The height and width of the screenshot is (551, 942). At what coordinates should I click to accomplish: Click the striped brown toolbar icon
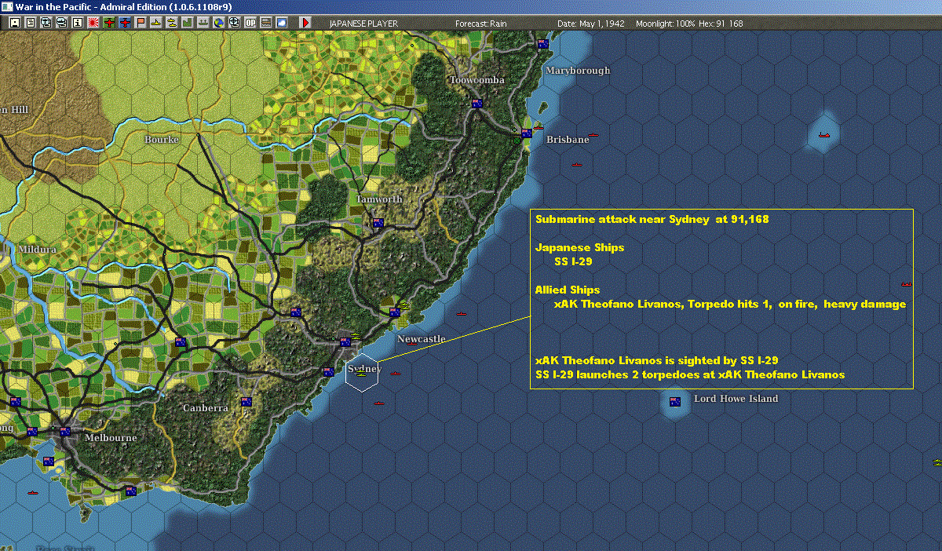point(265,23)
